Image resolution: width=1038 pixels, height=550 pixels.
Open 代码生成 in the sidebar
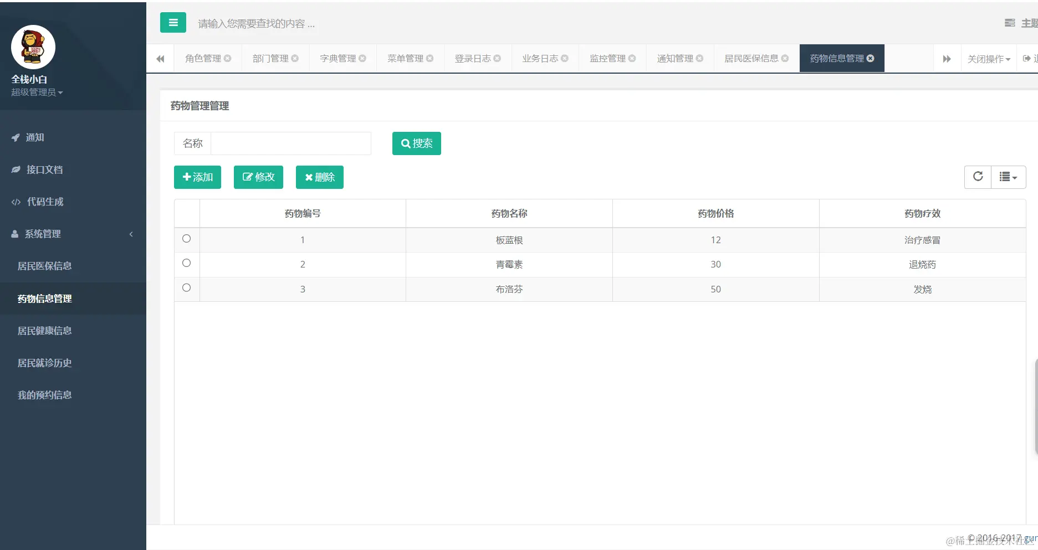[73, 202]
